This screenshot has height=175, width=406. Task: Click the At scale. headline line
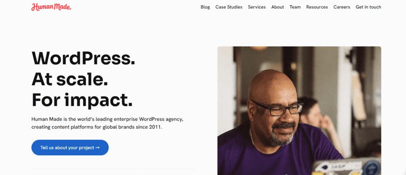(69, 79)
